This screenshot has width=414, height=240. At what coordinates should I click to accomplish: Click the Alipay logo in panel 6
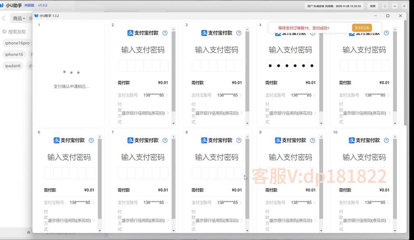point(56,140)
